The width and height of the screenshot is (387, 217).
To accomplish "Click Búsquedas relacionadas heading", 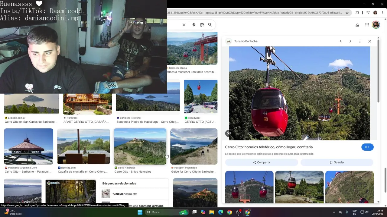I will coord(119,183).
